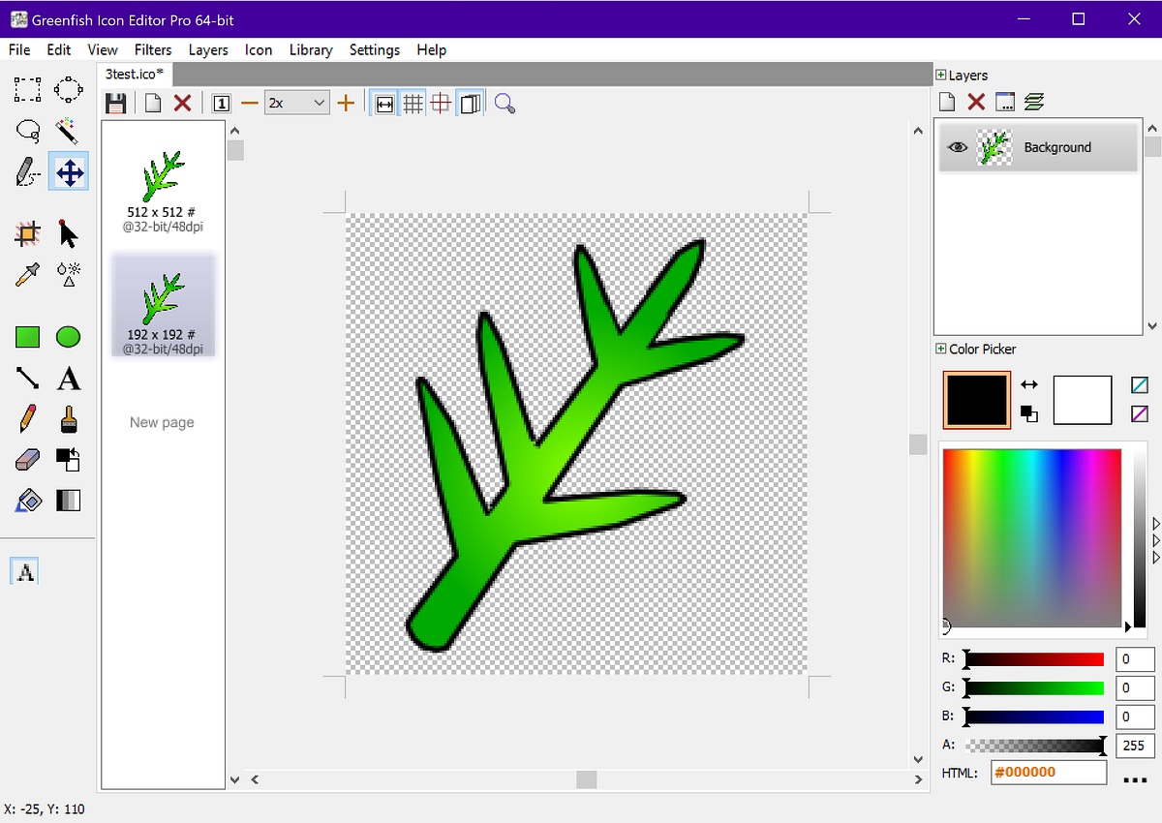Select the paintbrush tool
Screen dimensions: 1162x823
68,418
